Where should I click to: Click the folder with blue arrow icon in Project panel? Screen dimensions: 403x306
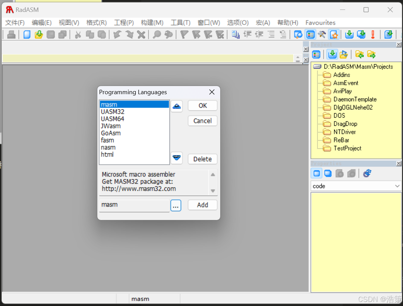[x=344, y=54]
